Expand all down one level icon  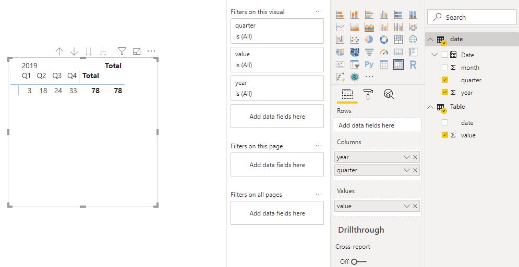click(103, 51)
